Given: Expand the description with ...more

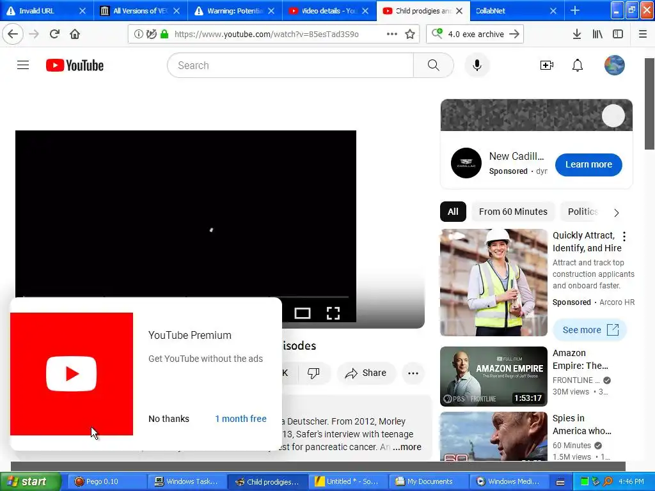Looking at the screenshot, I should pos(407,447).
